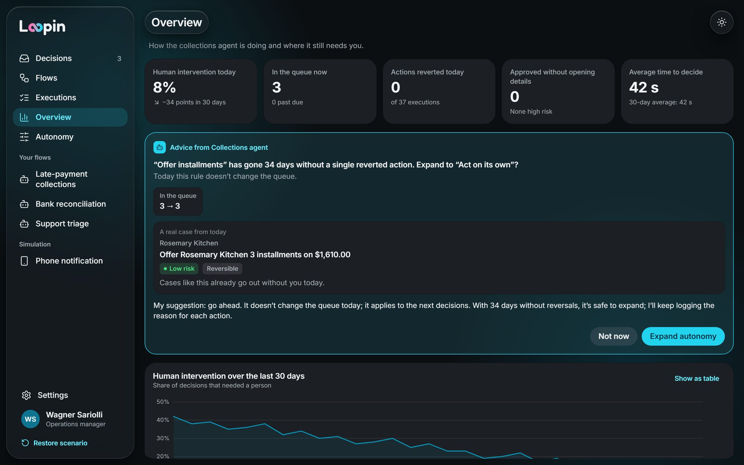Click the Executions checklist icon

(24, 98)
